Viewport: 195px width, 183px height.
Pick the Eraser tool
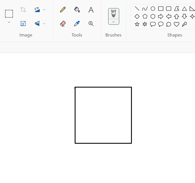[x=63, y=24]
